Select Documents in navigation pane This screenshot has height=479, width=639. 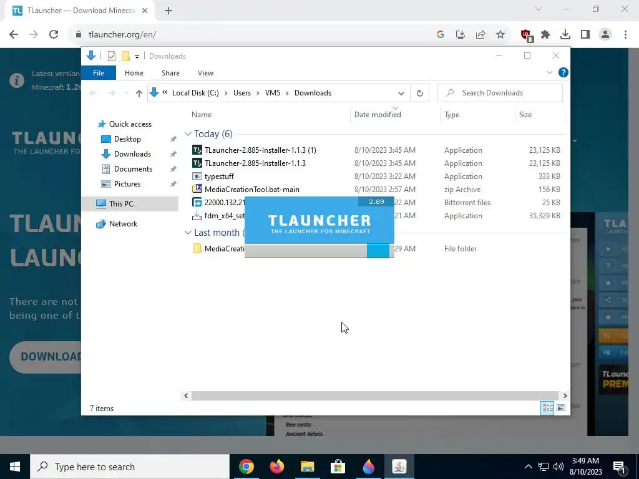pos(133,169)
